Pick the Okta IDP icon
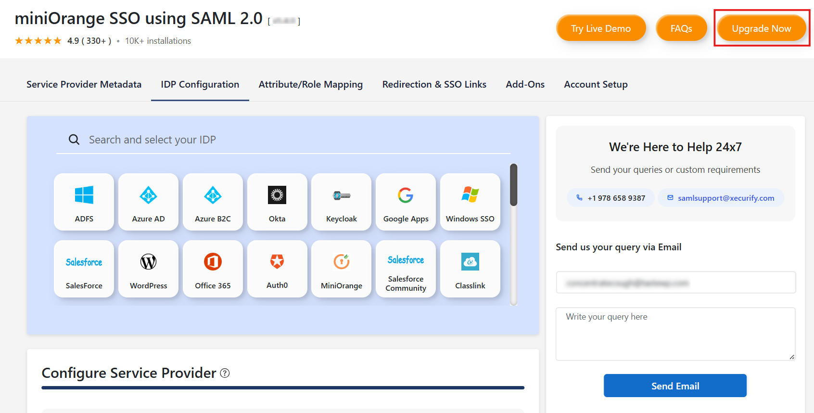Image resolution: width=814 pixels, height=413 pixels. coord(277,202)
